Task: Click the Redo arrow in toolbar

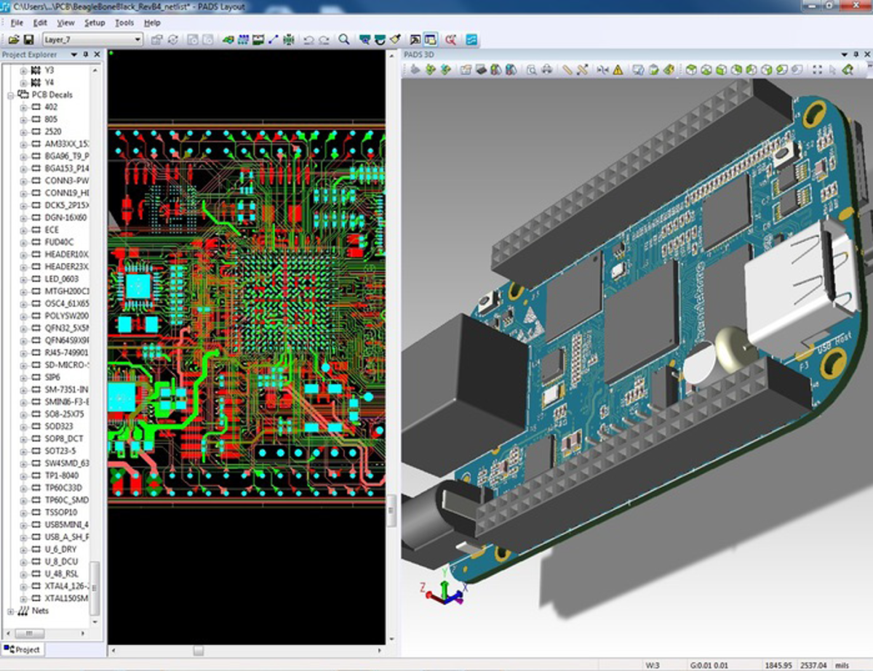Action: (324, 39)
